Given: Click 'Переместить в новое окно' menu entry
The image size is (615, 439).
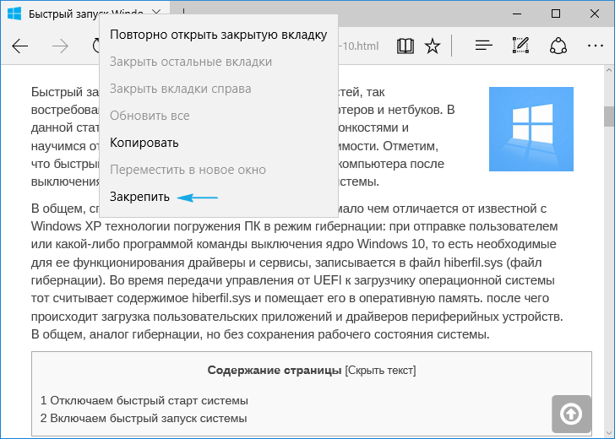Looking at the screenshot, I should 188,170.
